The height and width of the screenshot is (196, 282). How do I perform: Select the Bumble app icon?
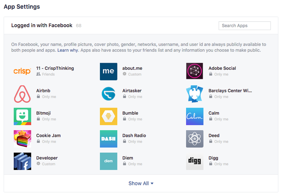click(x=109, y=116)
